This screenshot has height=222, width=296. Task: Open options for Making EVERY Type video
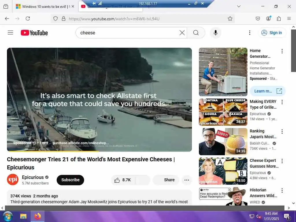(x=282, y=102)
